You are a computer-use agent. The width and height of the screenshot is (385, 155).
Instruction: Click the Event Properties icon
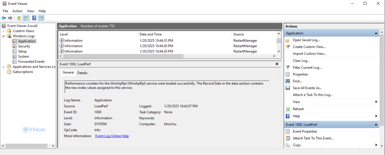288,131
